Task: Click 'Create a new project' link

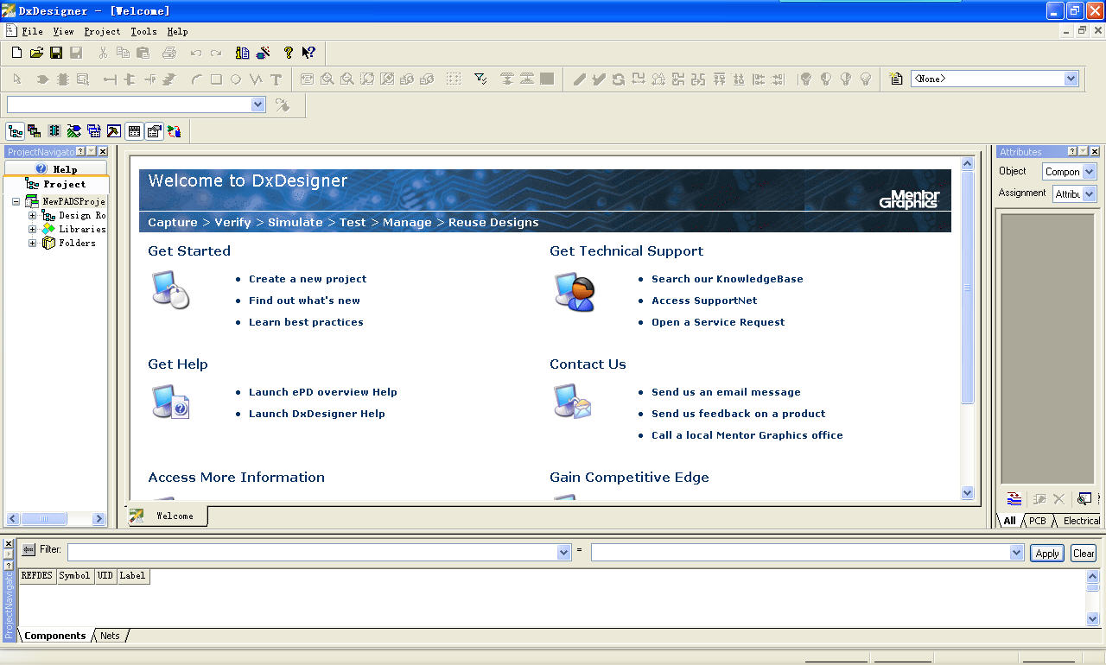Action: tap(308, 279)
